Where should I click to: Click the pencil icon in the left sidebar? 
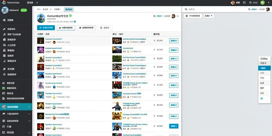[5, 29]
